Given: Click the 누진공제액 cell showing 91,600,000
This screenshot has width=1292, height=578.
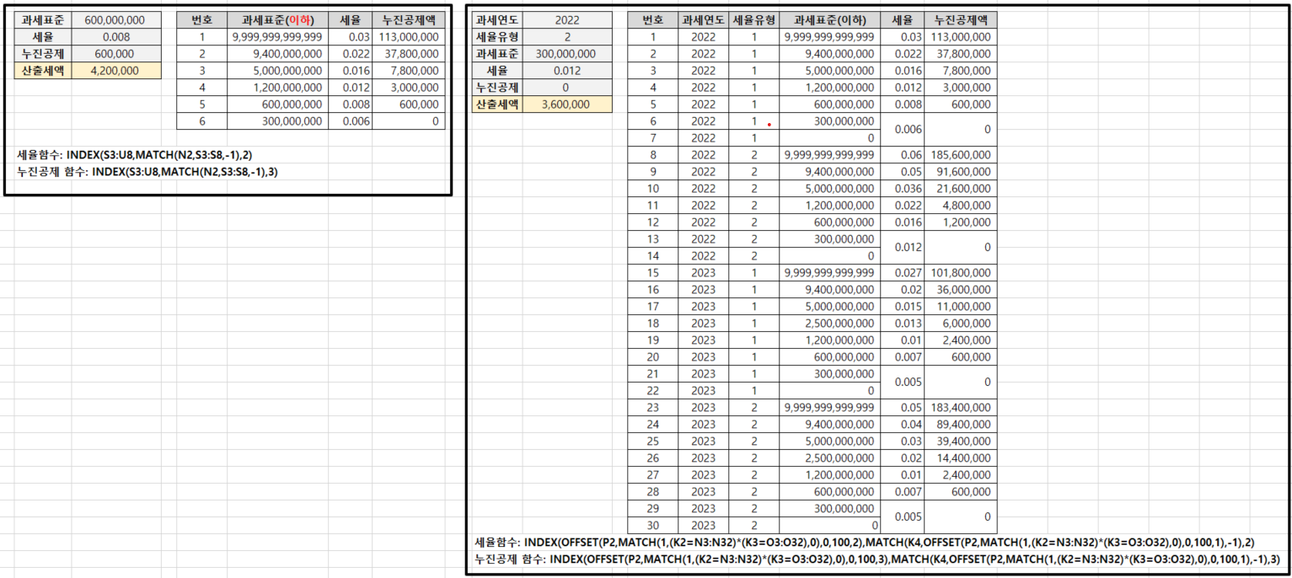Looking at the screenshot, I should coord(960,172).
